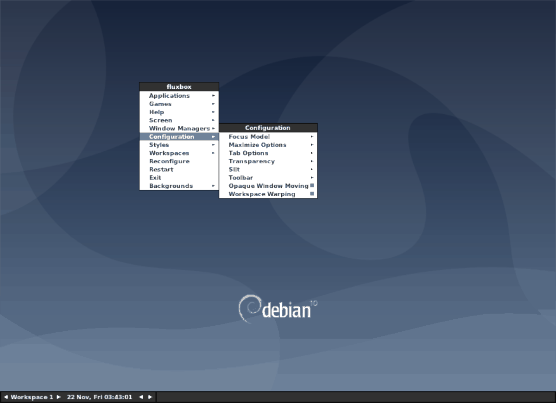
Task: Click the right arrow beside the clock
Action: [x=150, y=397]
